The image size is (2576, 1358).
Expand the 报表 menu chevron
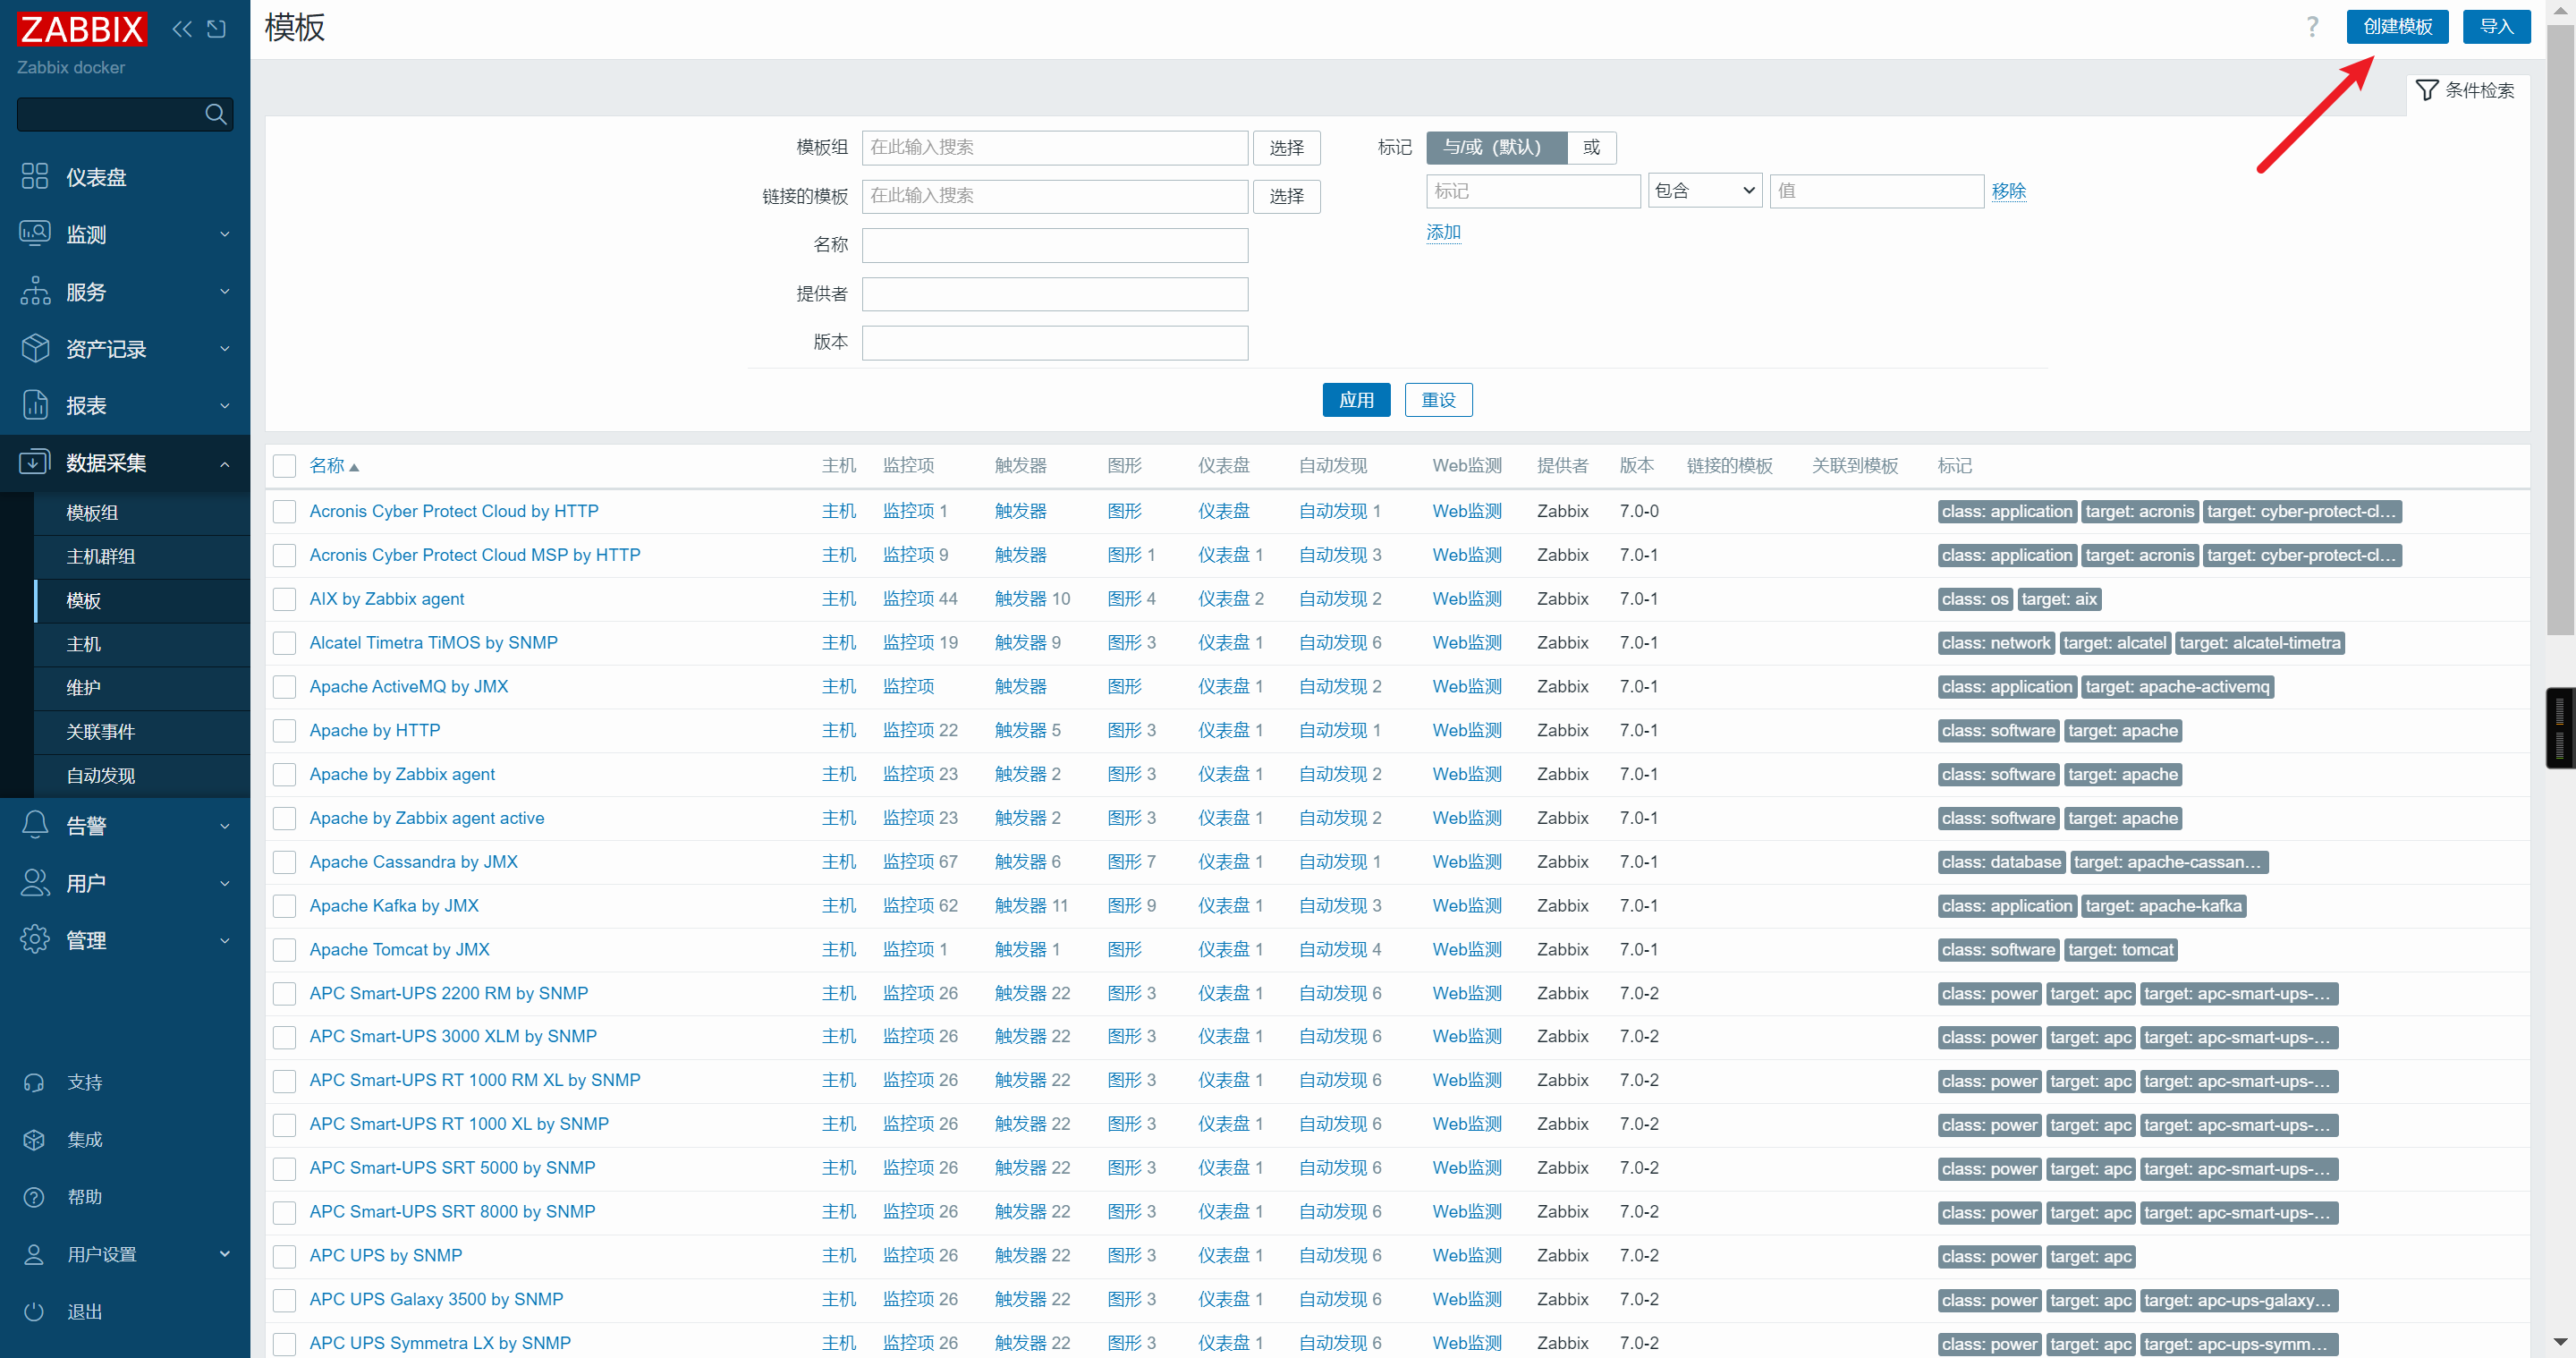click(225, 405)
